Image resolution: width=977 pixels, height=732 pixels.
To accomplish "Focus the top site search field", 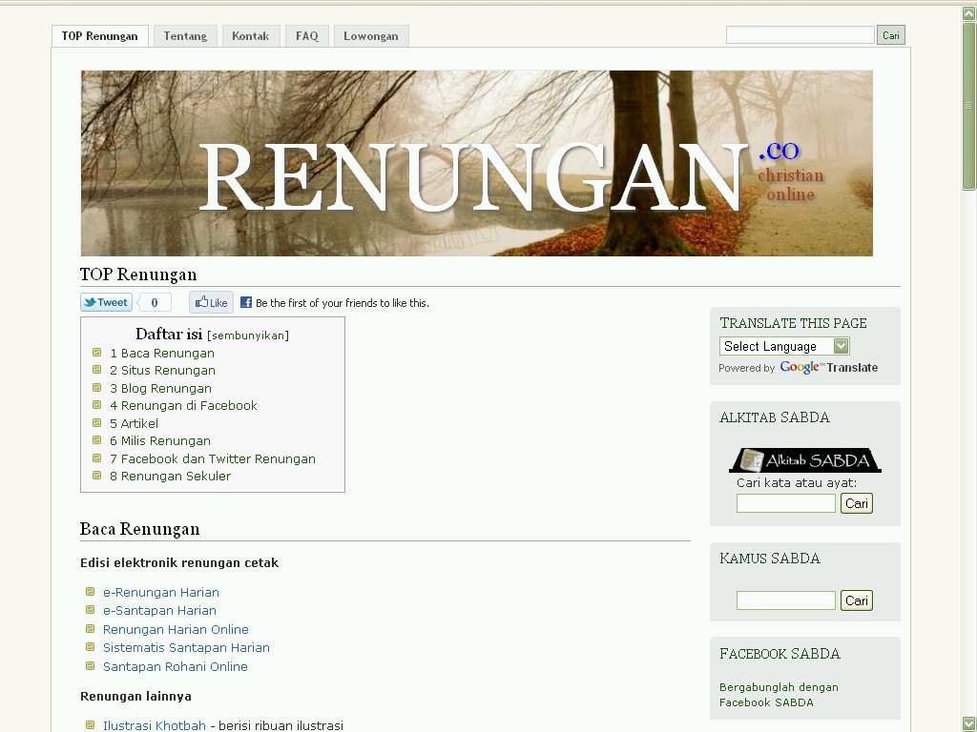I will click(x=800, y=35).
